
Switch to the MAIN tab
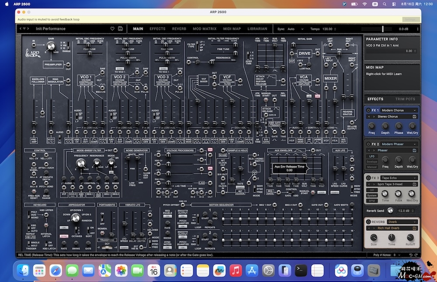pos(138,29)
